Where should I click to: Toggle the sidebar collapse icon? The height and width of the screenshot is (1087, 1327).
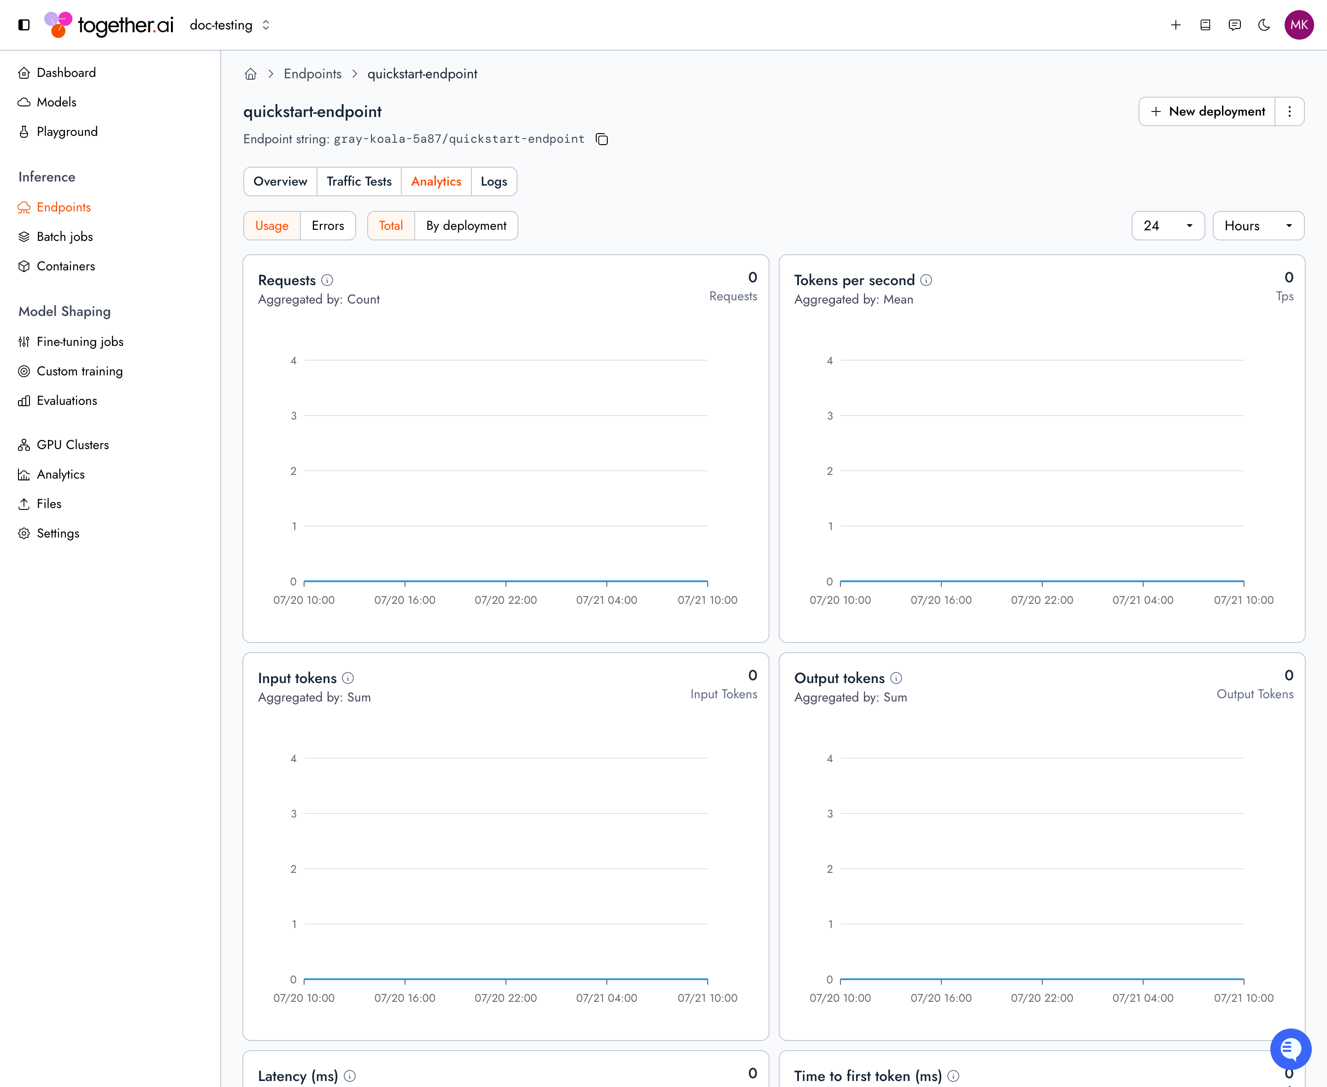tap(24, 25)
